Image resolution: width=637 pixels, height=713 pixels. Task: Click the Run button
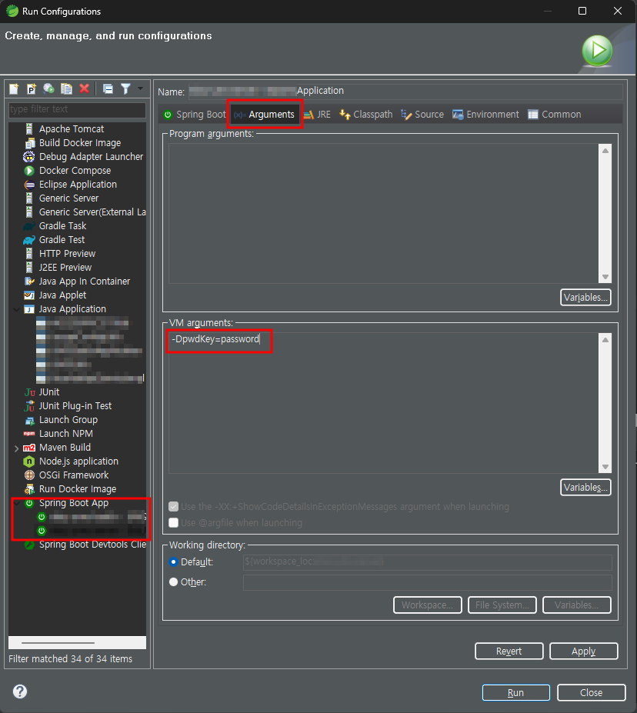[x=515, y=692]
